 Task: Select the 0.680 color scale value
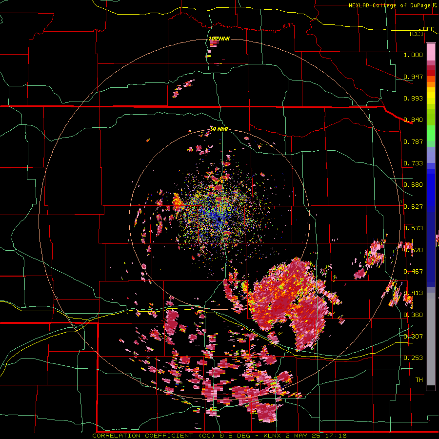(413, 184)
